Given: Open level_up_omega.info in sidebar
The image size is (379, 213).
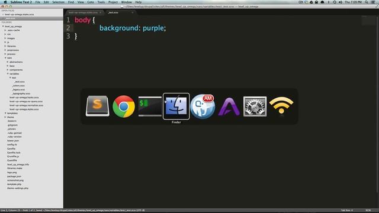Looking at the screenshot, I should (x=18, y=164).
